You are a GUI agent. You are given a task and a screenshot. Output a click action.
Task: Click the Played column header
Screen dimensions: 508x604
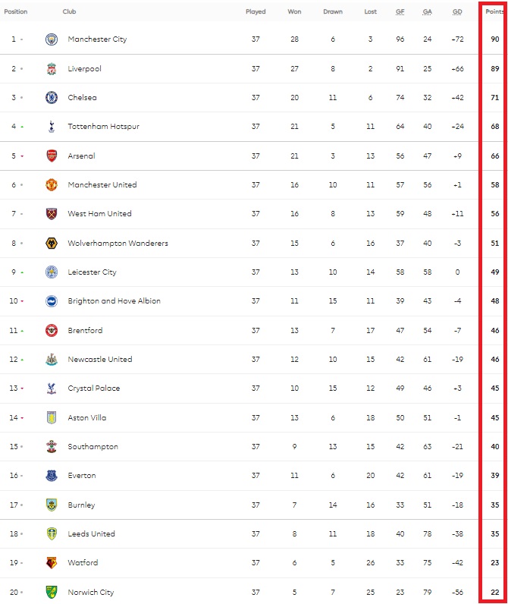point(256,11)
